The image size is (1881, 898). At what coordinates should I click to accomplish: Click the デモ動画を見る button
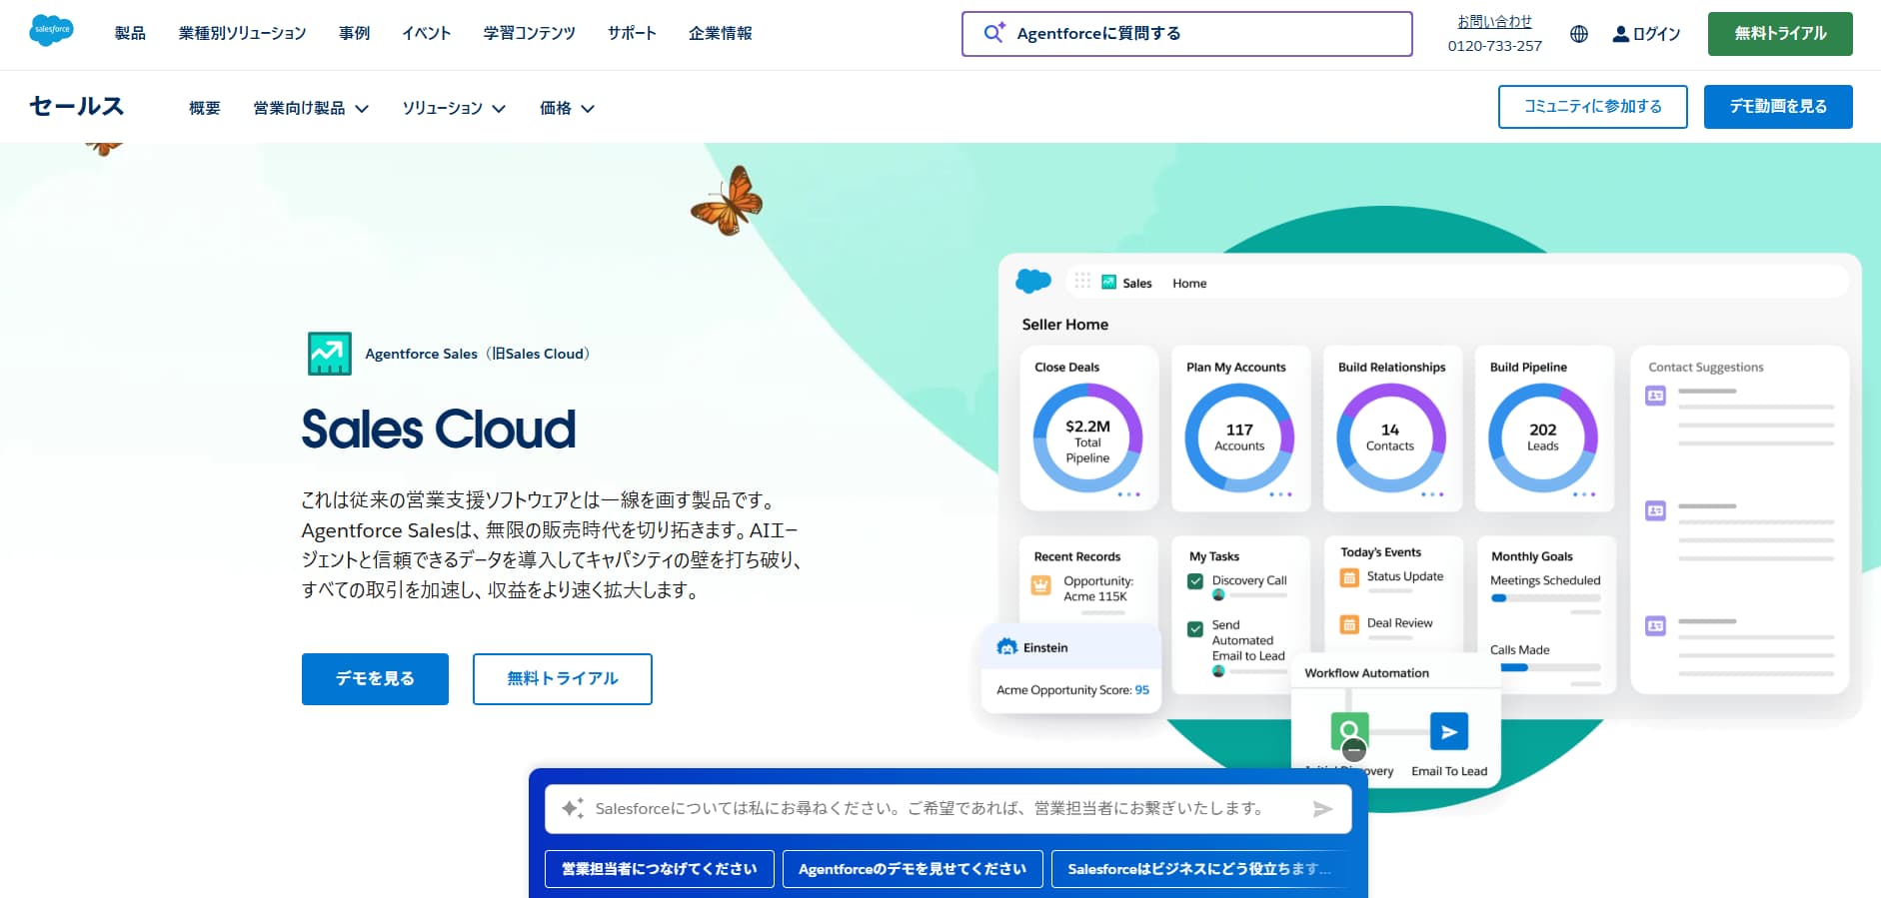point(1778,107)
